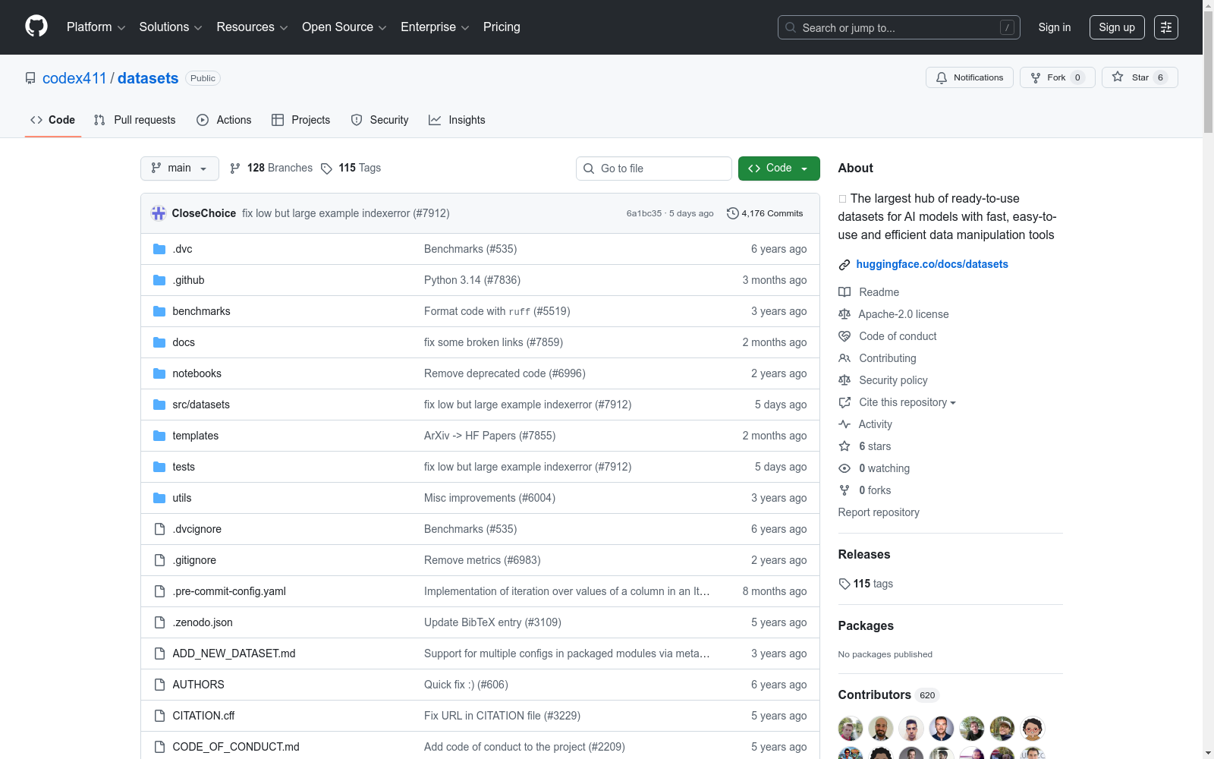Click the benchmarks folder icon
This screenshot has height=759, width=1214.
click(x=159, y=311)
